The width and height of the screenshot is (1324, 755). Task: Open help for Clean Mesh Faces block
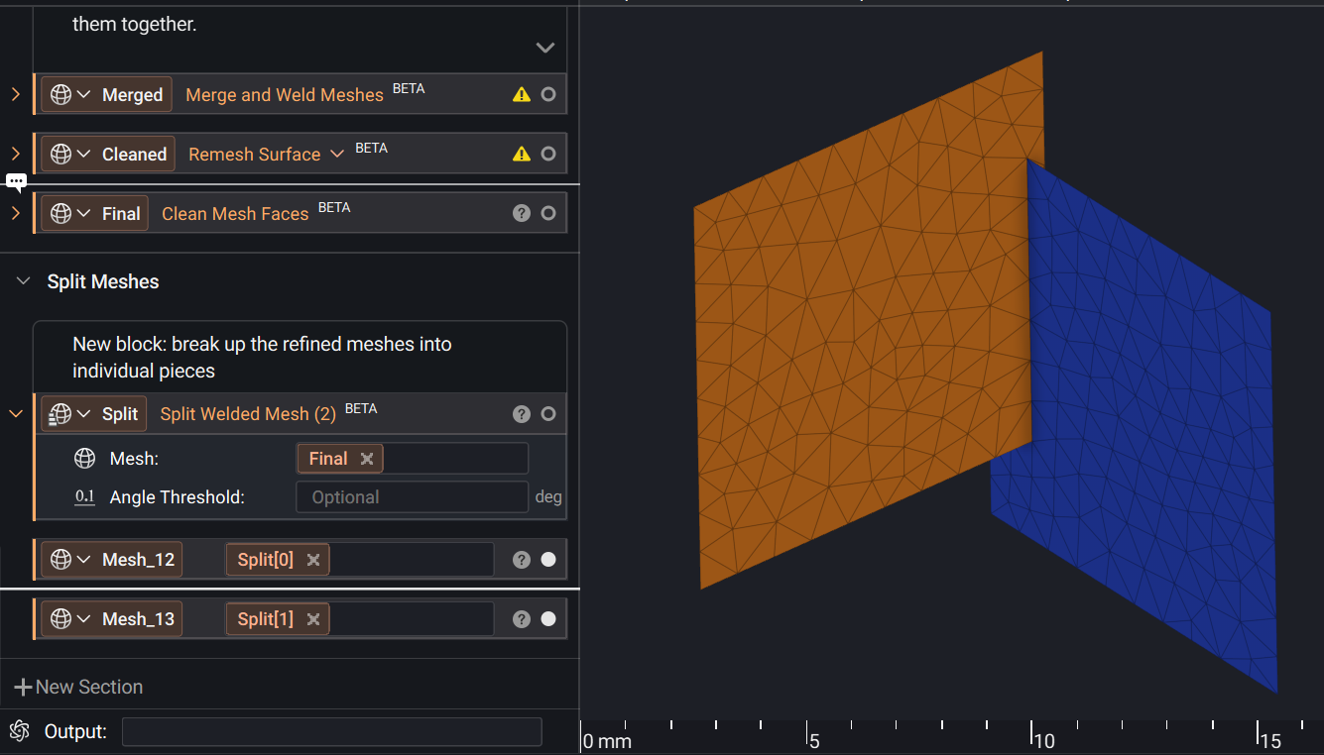[x=522, y=213]
